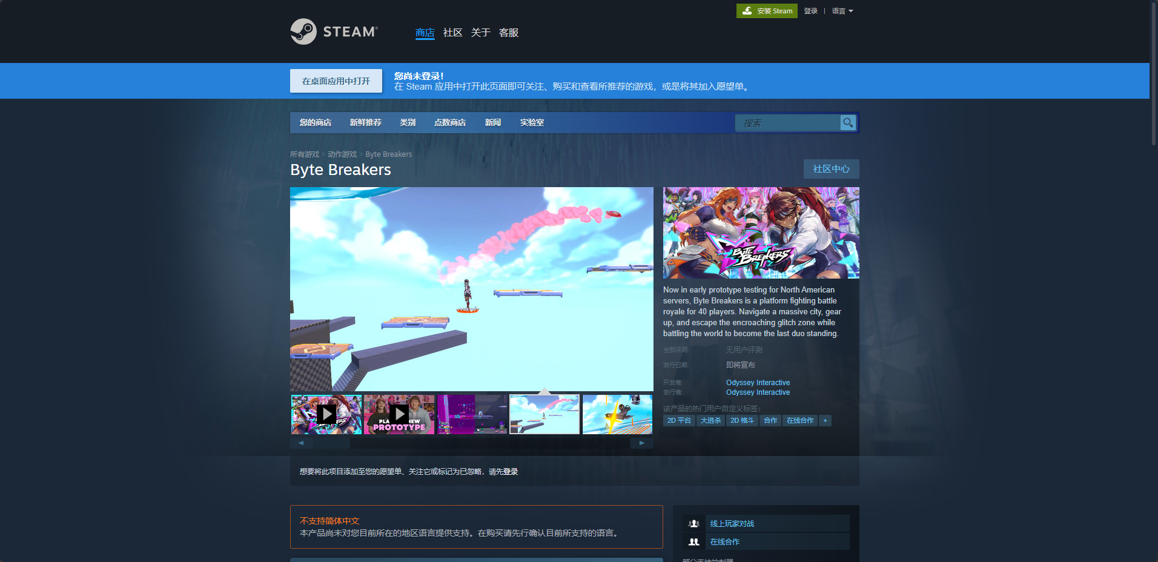Click the left arrow of thumbnail strip
This screenshot has width=1158, height=562.
click(x=301, y=443)
